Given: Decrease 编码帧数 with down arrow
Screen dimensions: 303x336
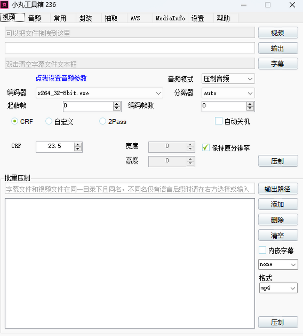Looking at the screenshot, I should point(250,109).
